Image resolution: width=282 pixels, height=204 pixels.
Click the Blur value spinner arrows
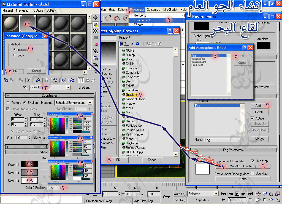click(x=29, y=138)
